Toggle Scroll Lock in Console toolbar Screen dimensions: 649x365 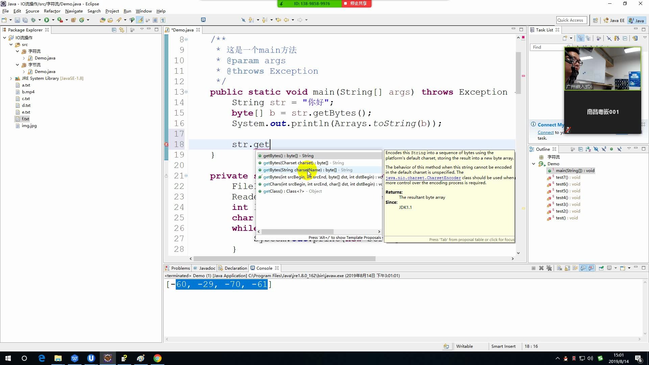[568, 268]
